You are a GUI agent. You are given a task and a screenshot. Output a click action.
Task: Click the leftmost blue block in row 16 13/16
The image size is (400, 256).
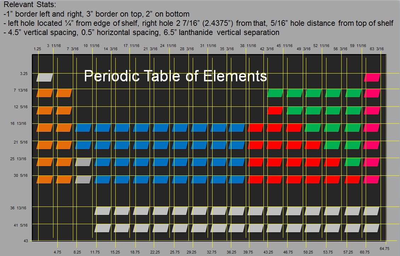82,128
